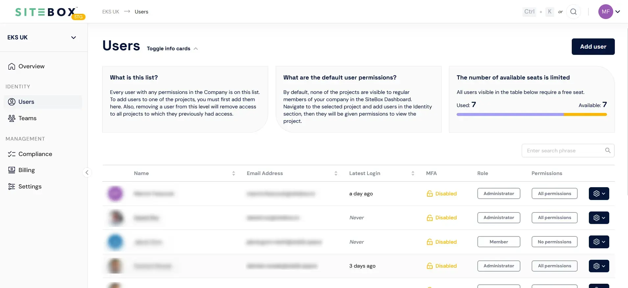Open gear actions menu for '3 days ago' row

[x=599, y=266]
